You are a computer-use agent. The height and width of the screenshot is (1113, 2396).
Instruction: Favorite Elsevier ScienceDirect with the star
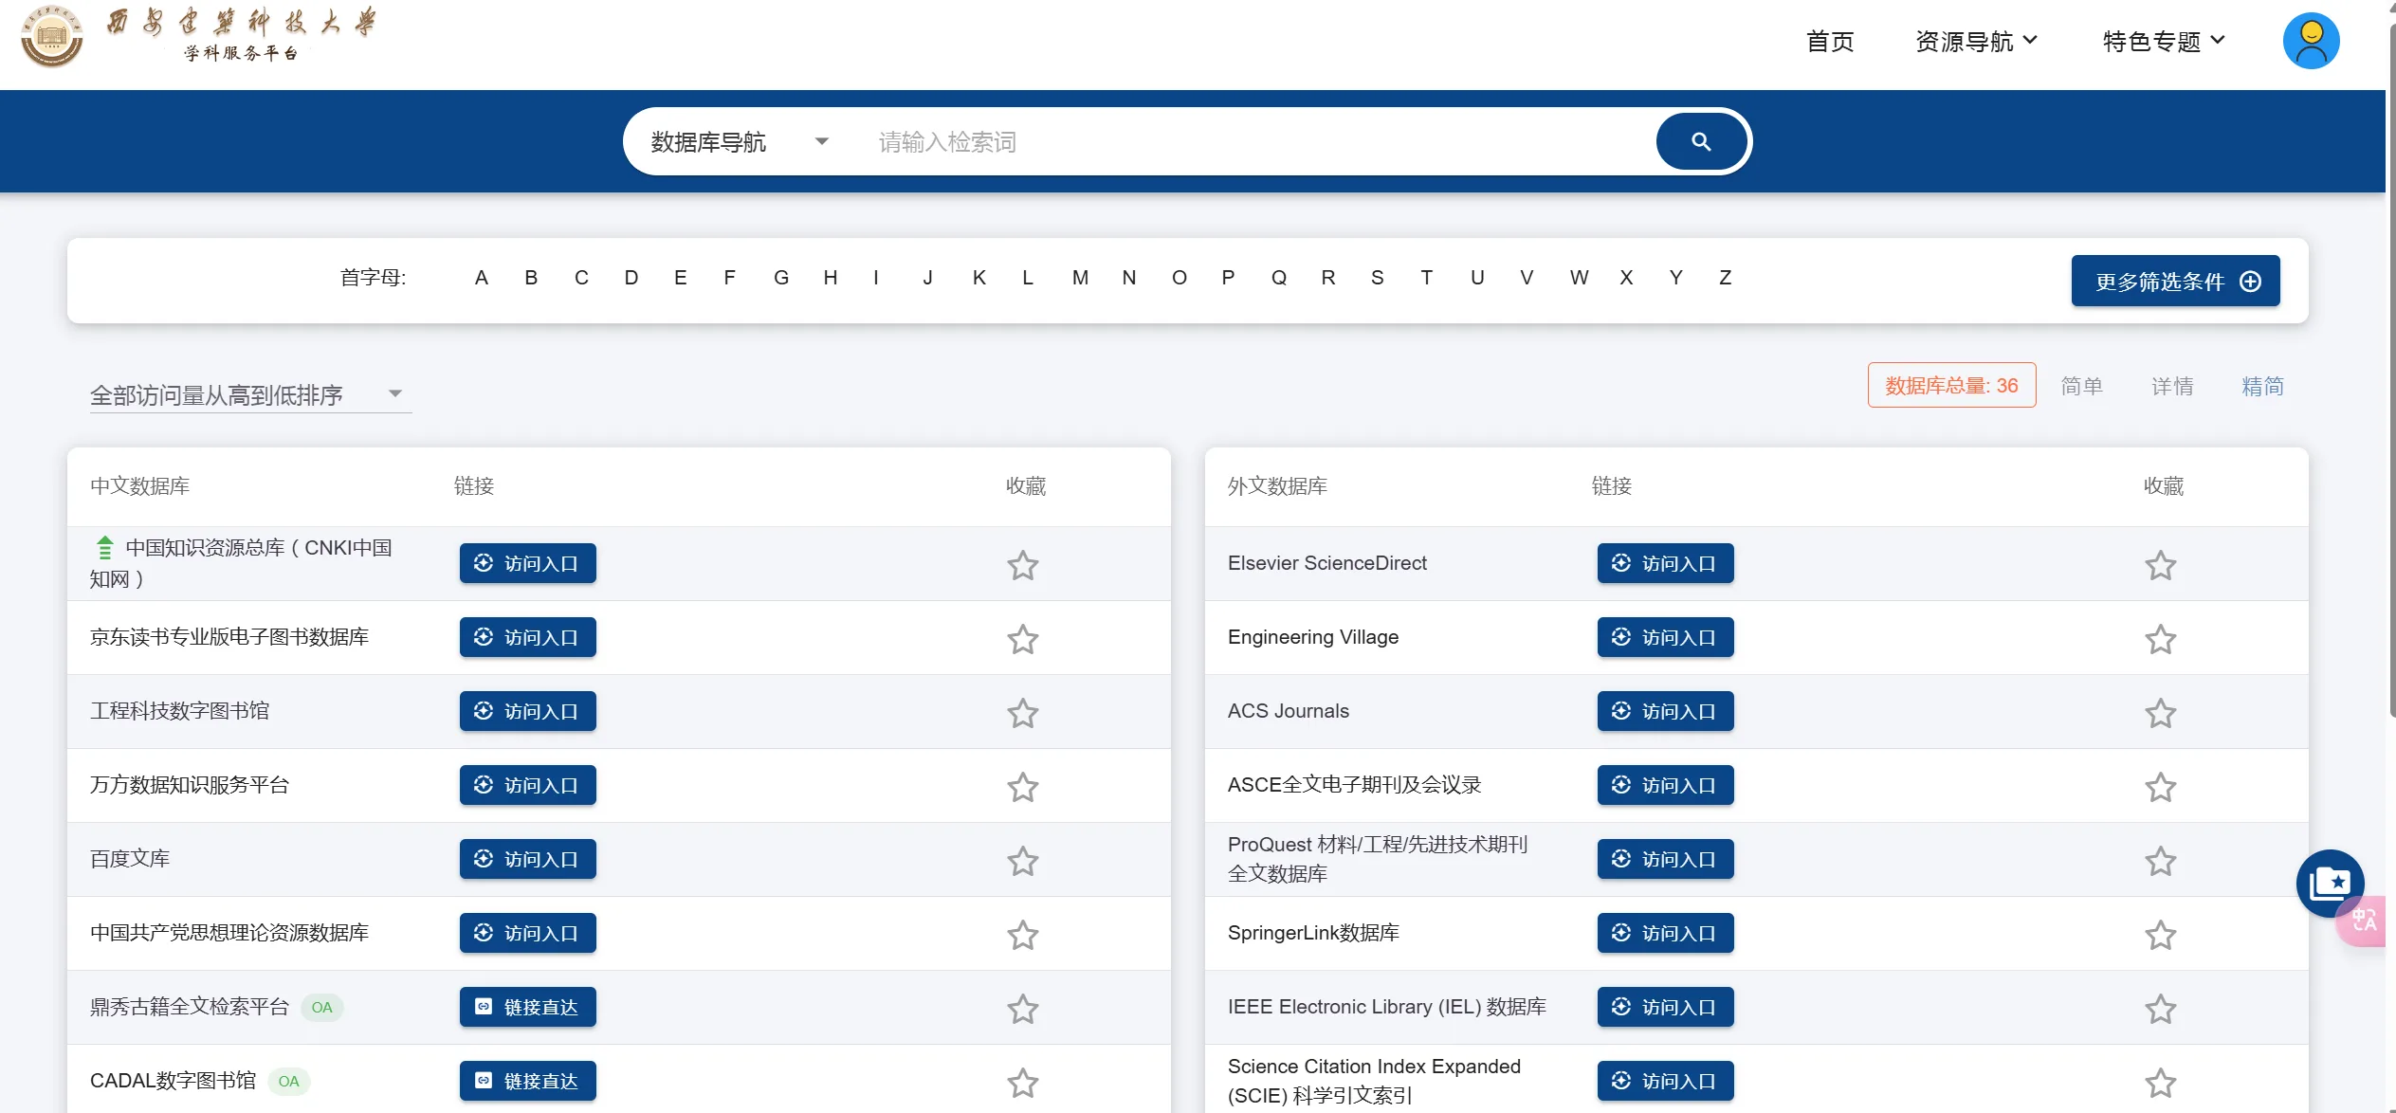pyautogui.click(x=2160, y=565)
